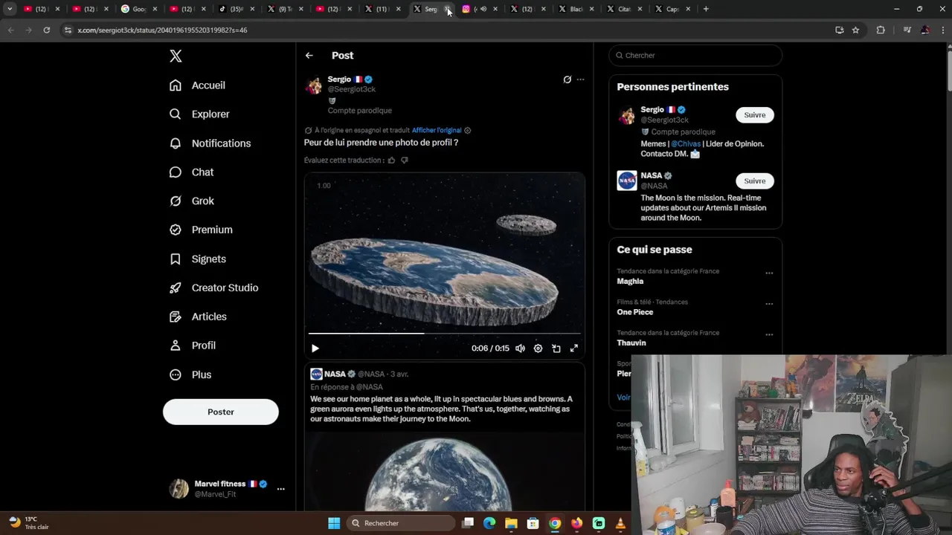952x535 pixels.
Task: Click the X logo in the sidebar
Action: [176, 56]
